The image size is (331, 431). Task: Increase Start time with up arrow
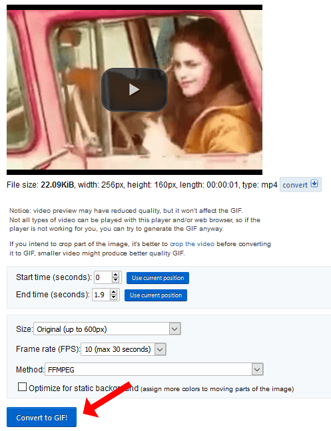(116, 275)
